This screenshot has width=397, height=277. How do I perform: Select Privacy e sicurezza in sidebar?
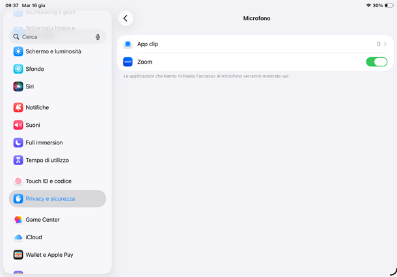[x=57, y=199]
